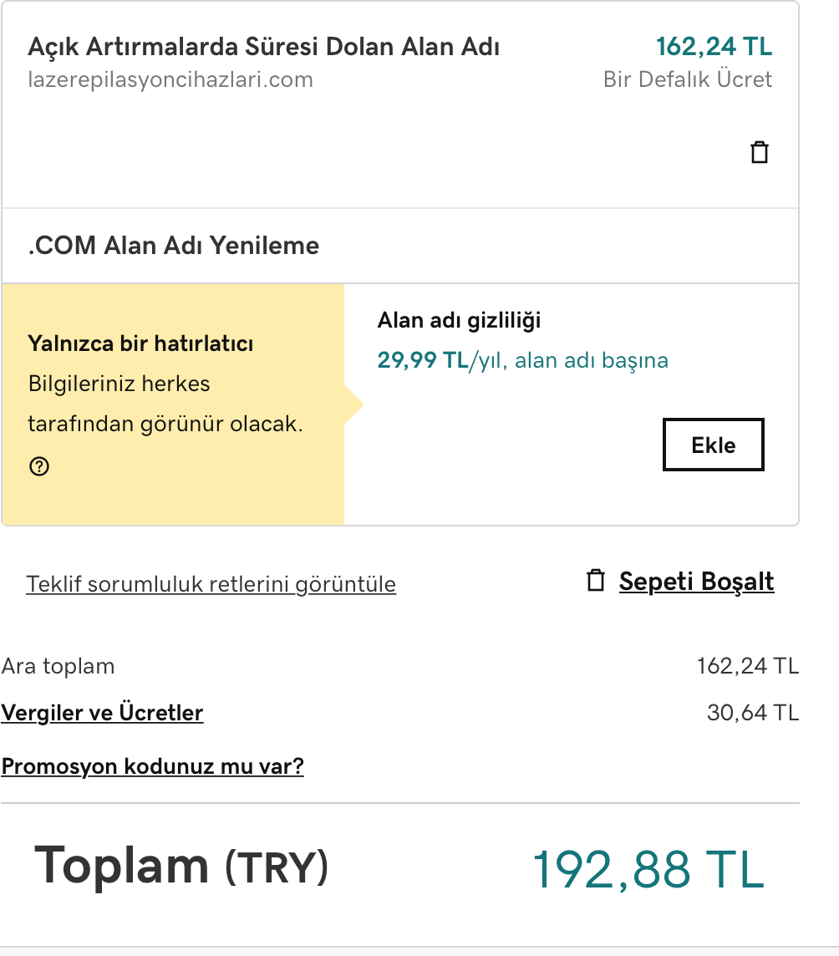The width and height of the screenshot is (839, 956).
Task: Click the 29,99 TL/yıl privacy price
Action: coord(423,359)
